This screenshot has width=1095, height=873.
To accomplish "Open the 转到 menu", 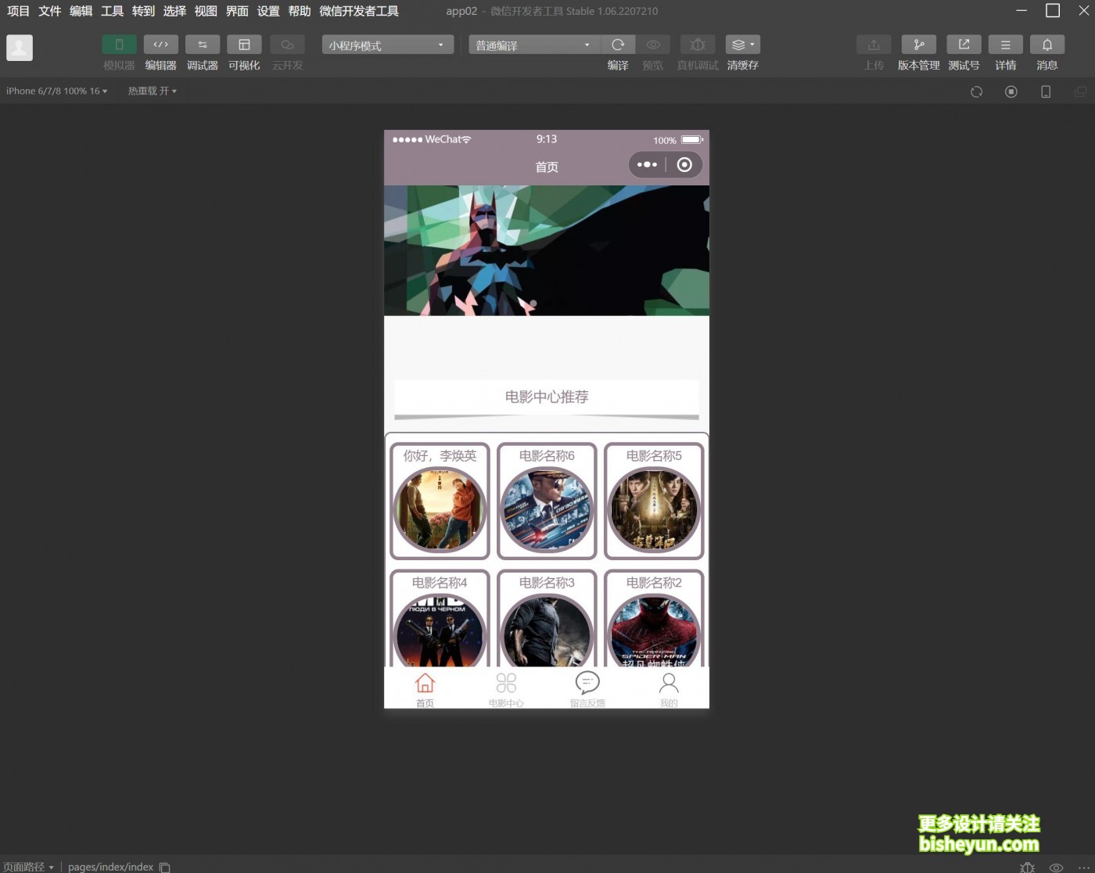I will click(143, 11).
